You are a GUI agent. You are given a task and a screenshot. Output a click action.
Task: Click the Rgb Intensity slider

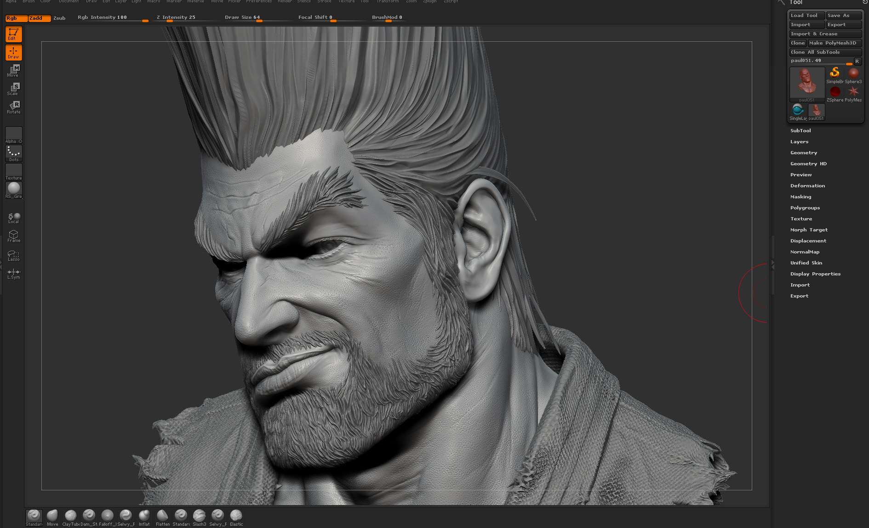(x=113, y=18)
